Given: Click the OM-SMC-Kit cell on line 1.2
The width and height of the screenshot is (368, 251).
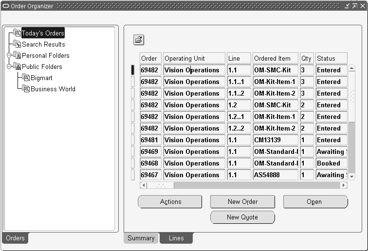Looking at the screenshot, I should [276, 105].
